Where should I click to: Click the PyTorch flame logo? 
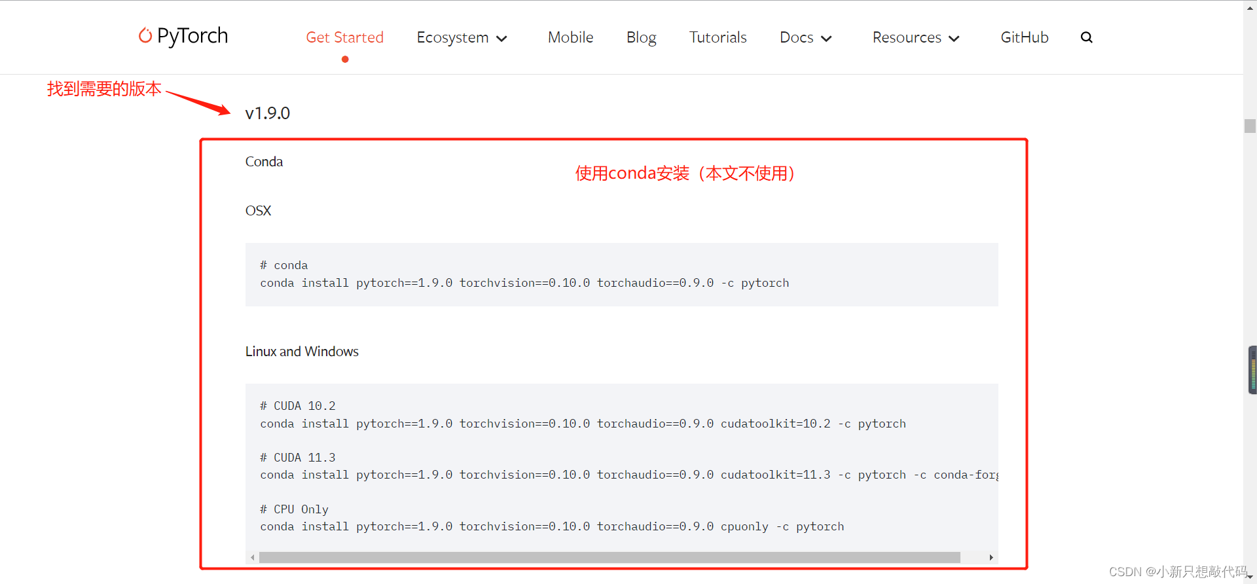coord(145,35)
